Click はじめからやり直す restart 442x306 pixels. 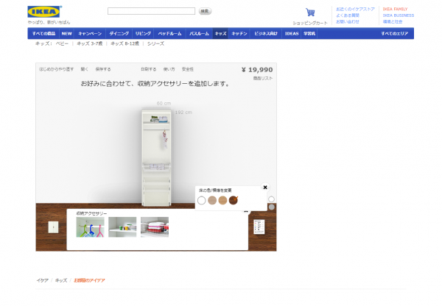[x=57, y=69]
